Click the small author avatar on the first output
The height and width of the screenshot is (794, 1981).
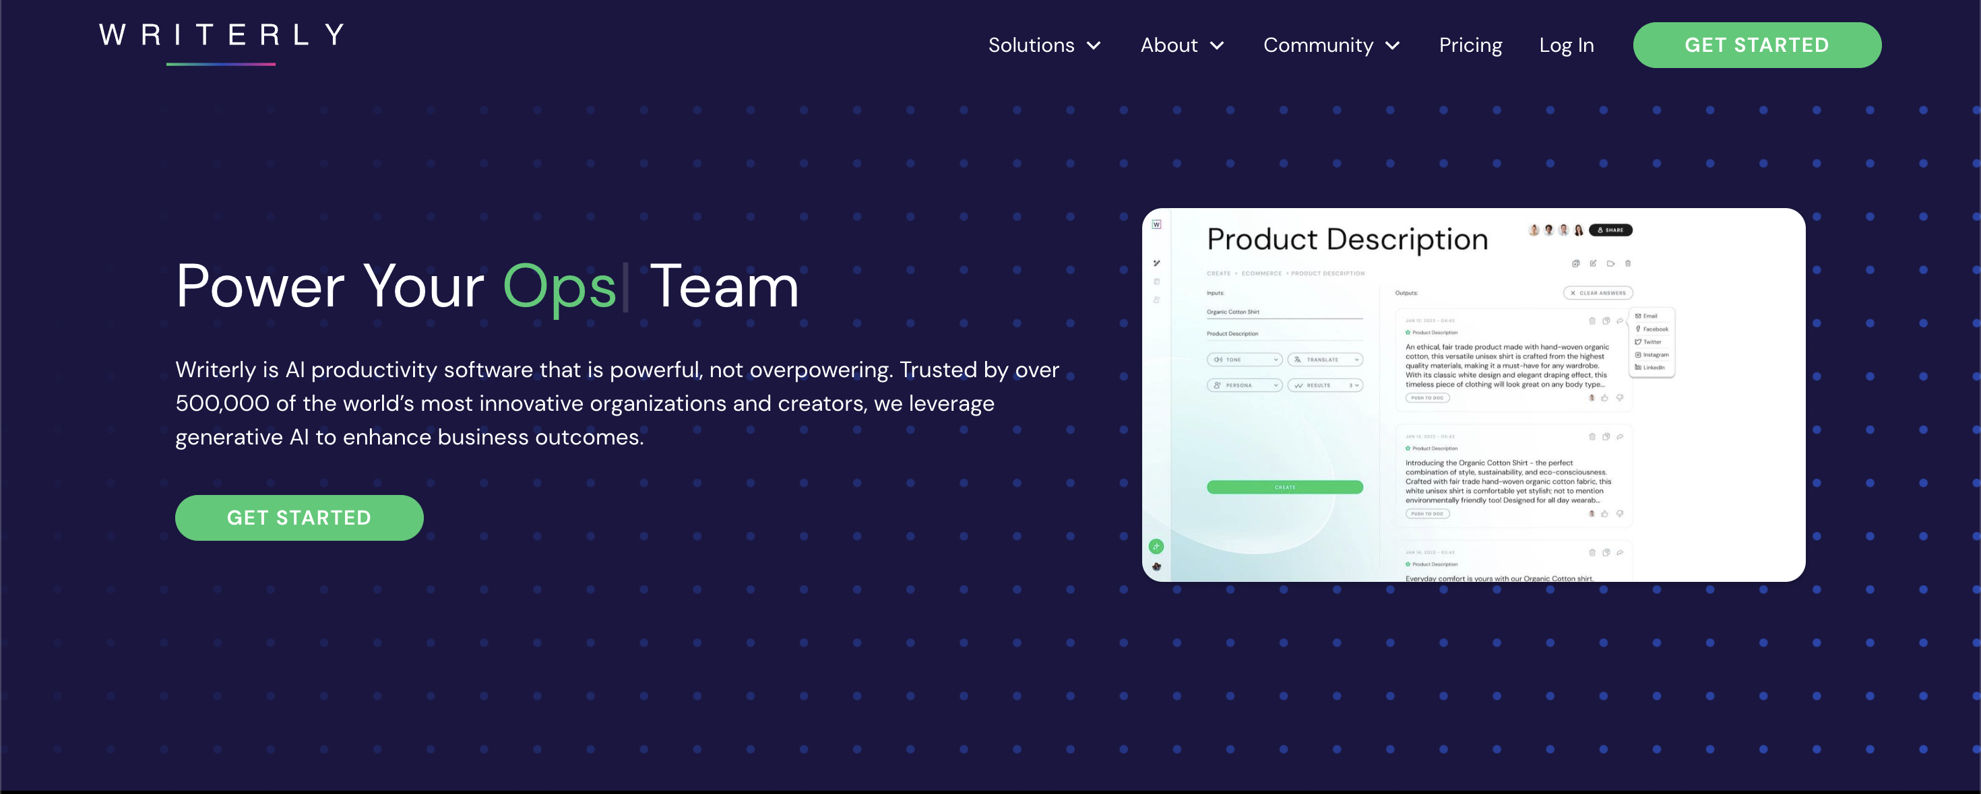pyautogui.click(x=1591, y=398)
